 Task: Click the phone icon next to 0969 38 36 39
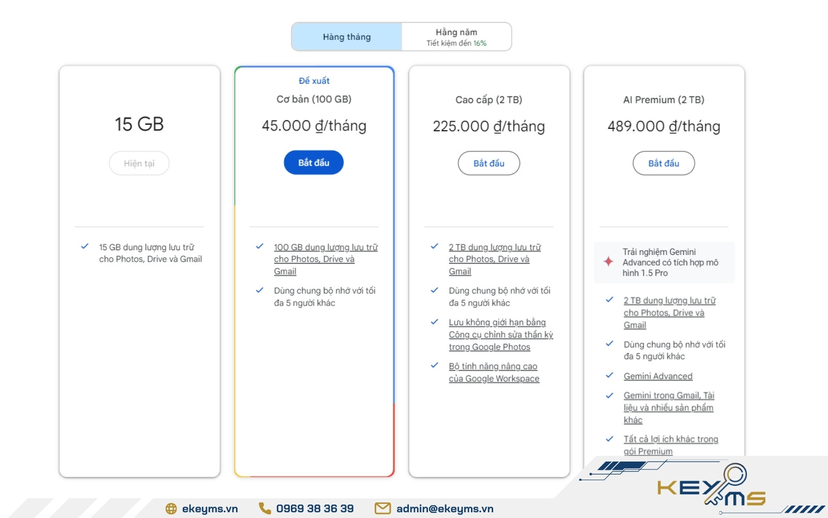pyautogui.click(x=264, y=508)
